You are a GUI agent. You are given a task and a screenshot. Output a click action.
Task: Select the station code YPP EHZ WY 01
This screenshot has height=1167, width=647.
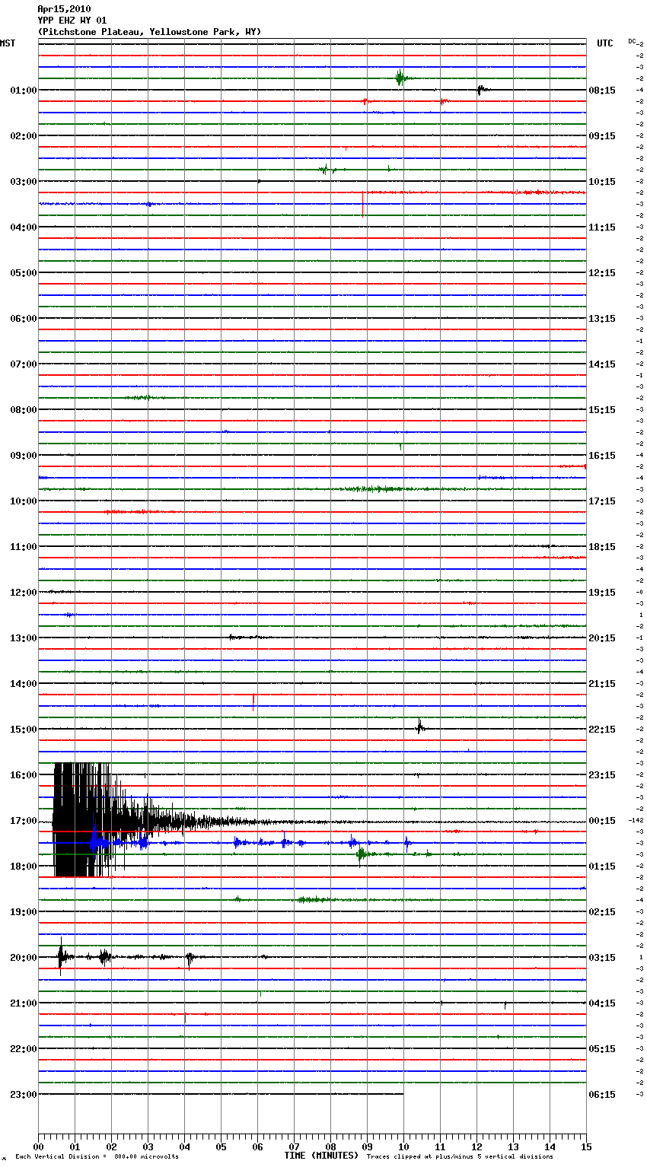72,21
